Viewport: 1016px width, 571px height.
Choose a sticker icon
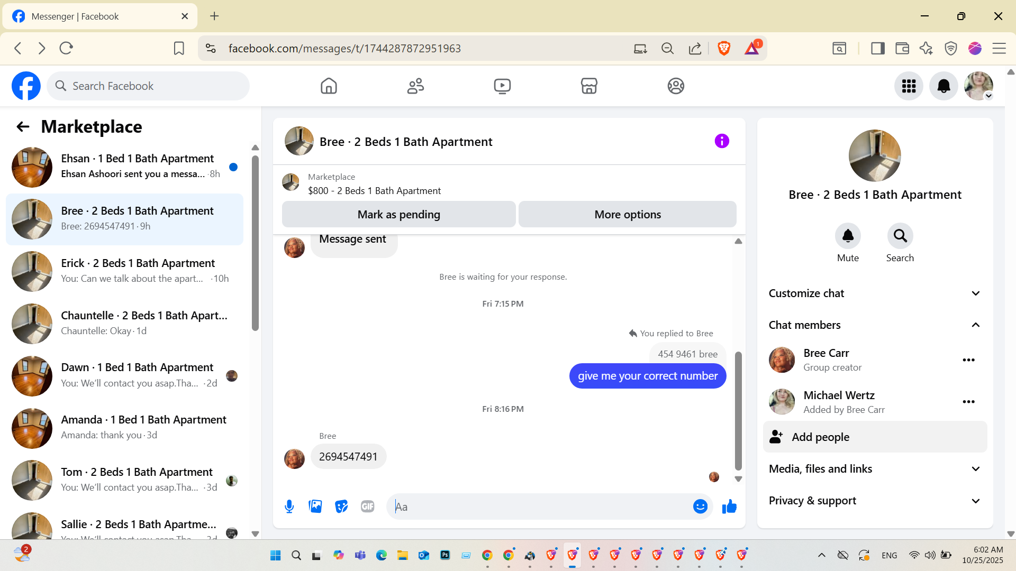pyautogui.click(x=341, y=506)
